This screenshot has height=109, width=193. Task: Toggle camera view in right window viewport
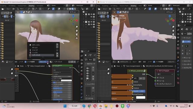tap(173, 34)
